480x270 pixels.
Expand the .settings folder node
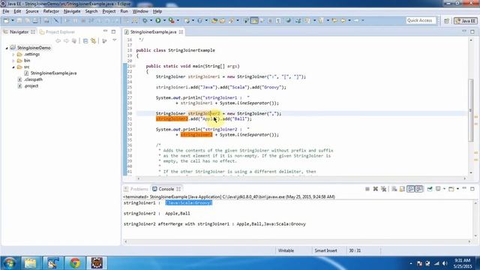click(x=13, y=54)
